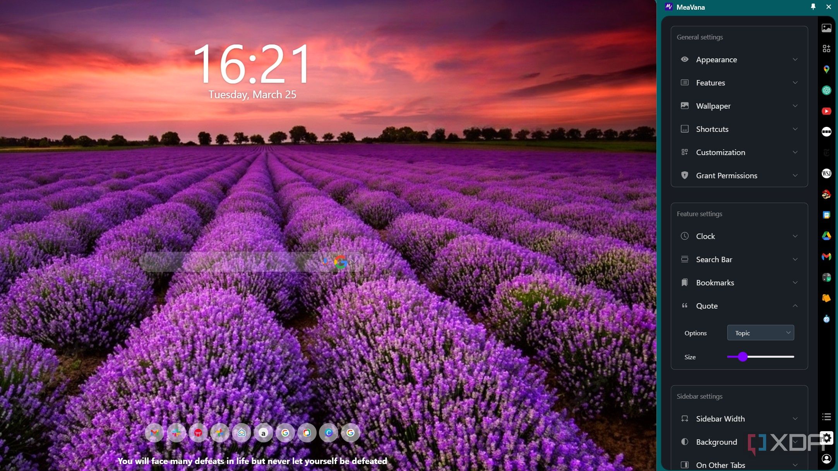Open the Amazon shortcut in the dock
This screenshot has height=471, width=838.
coord(263,433)
